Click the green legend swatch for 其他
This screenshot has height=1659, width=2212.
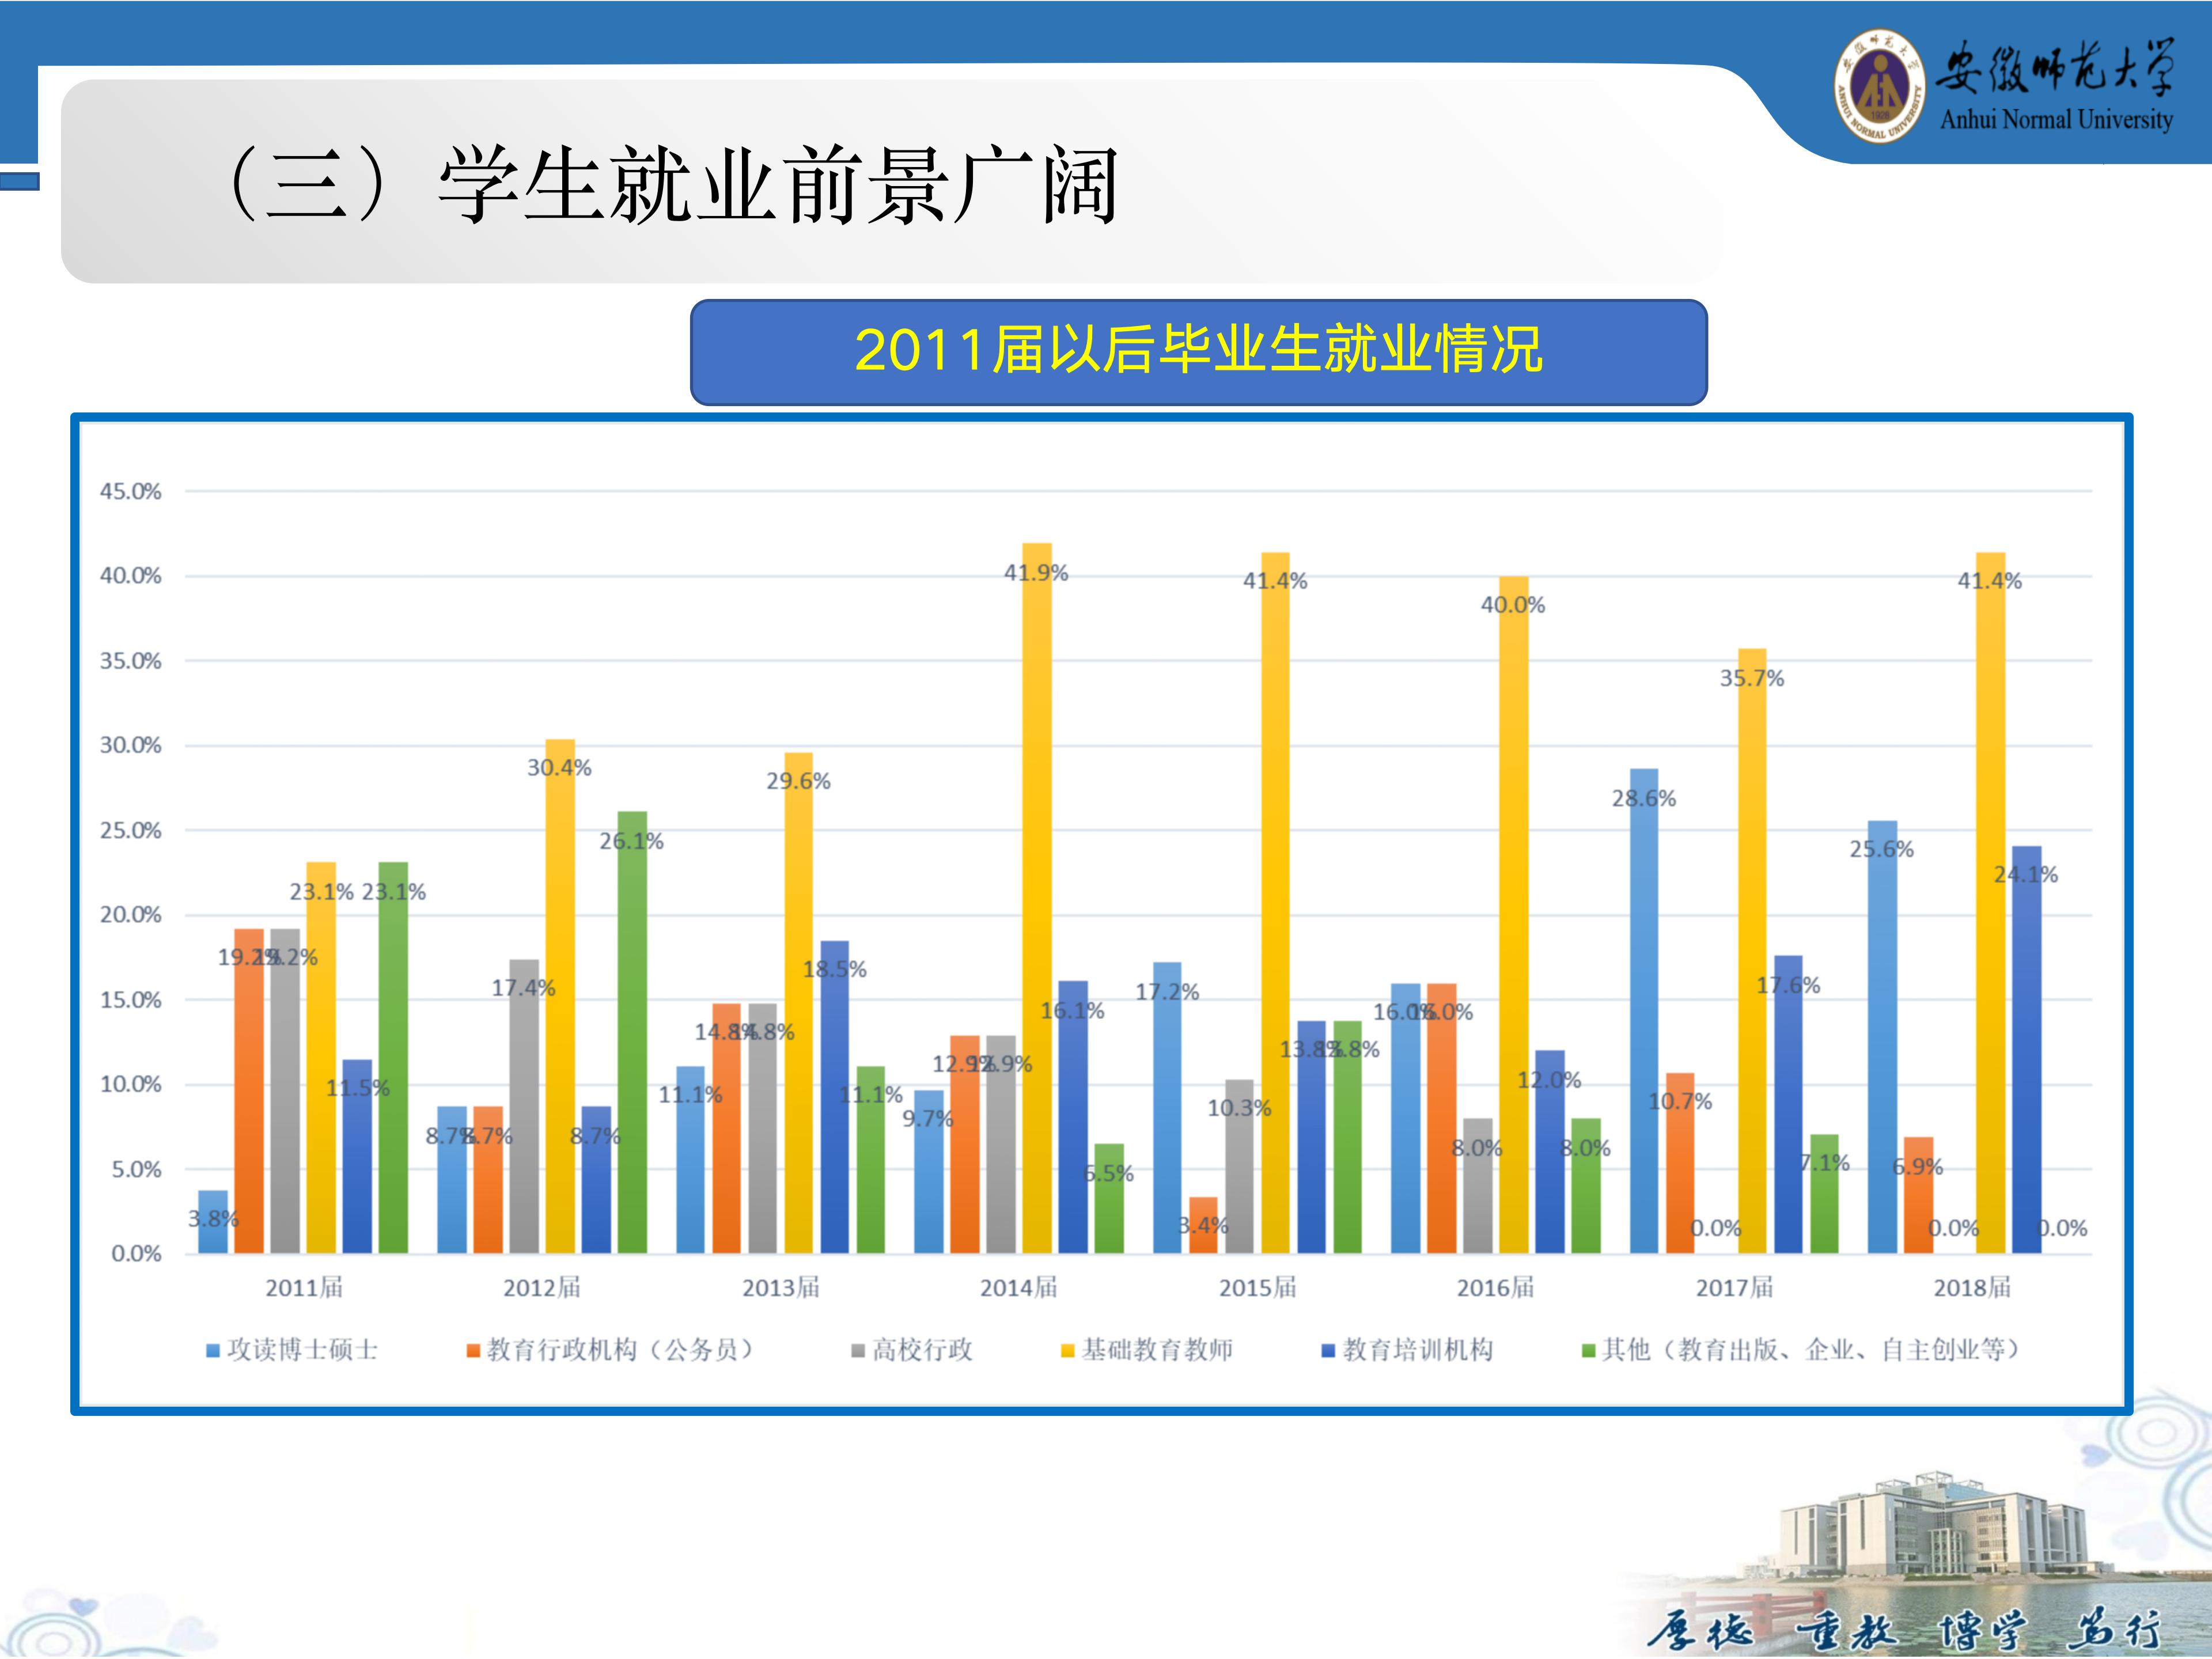point(1588,1351)
